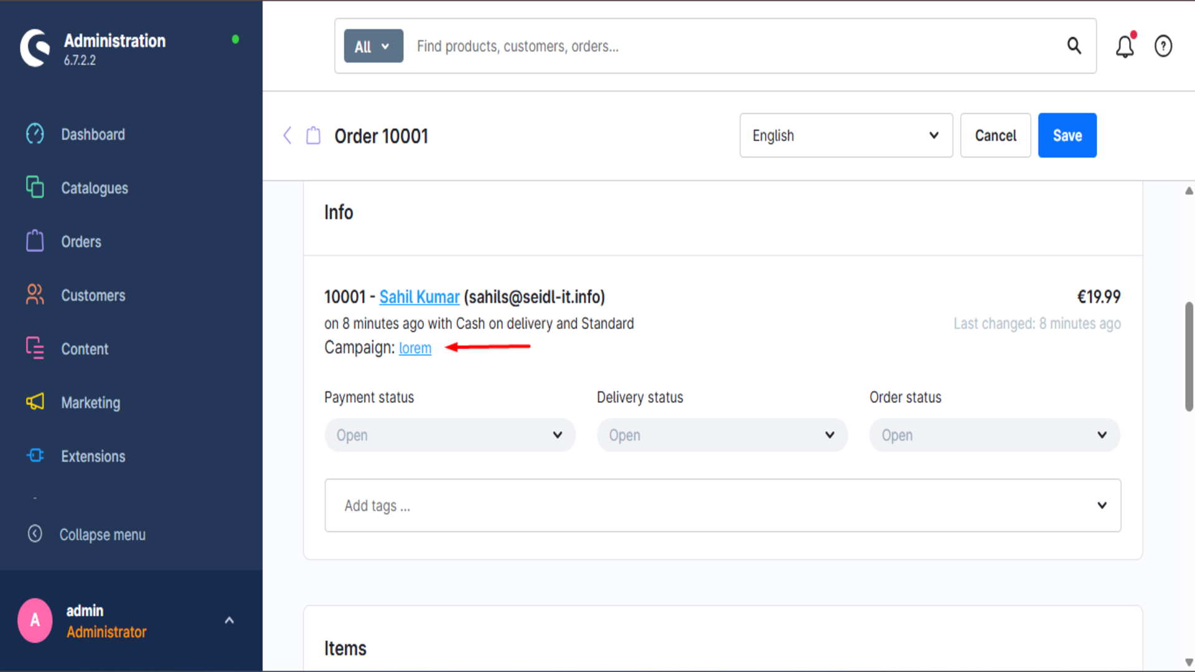The width and height of the screenshot is (1195, 672).
Task: Open the Orders menu item
Action: (81, 241)
